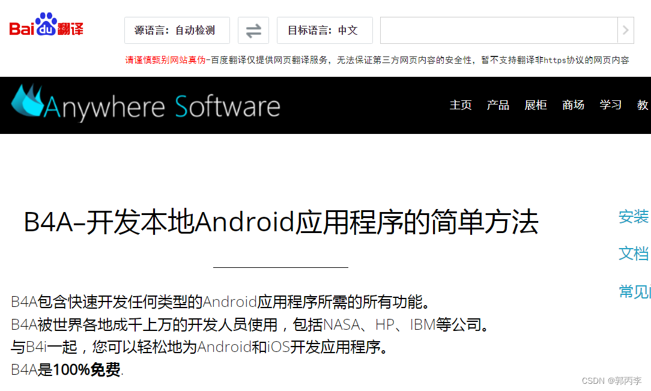Image resolution: width=651 pixels, height=391 pixels.
Task: Open the 产品 navigation menu item
Action: (x=498, y=105)
